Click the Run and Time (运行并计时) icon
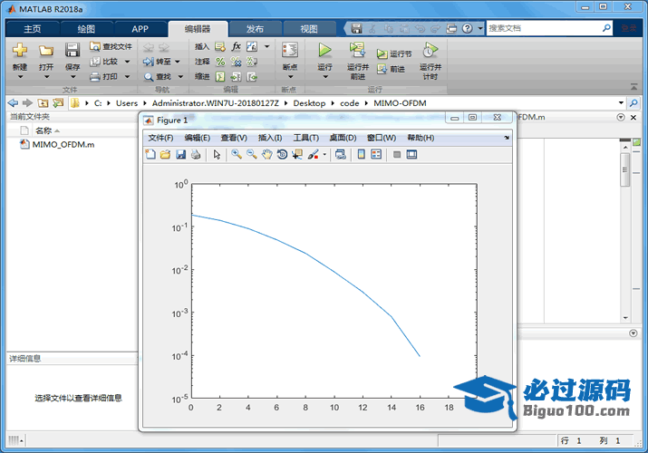This screenshot has width=648, height=453. pyautogui.click(x=430, y=51)
